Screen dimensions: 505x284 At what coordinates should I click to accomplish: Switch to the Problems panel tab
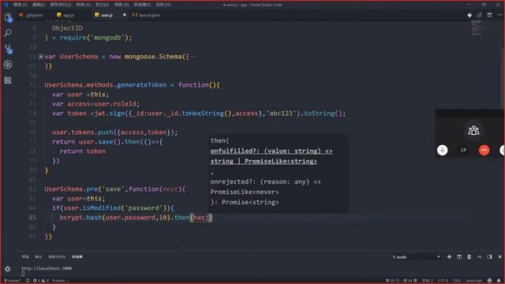pos(25,257)
